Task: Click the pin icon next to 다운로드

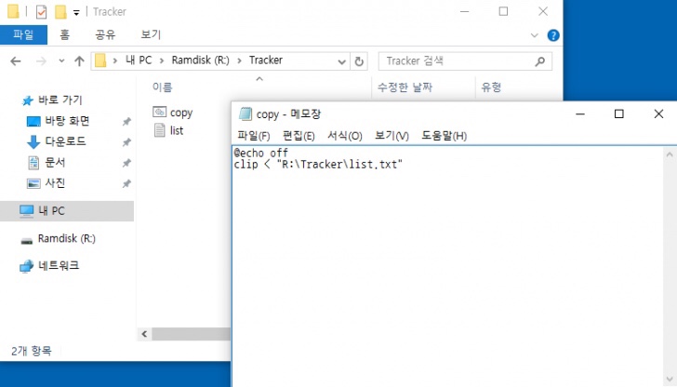Action: coord(126,142)
